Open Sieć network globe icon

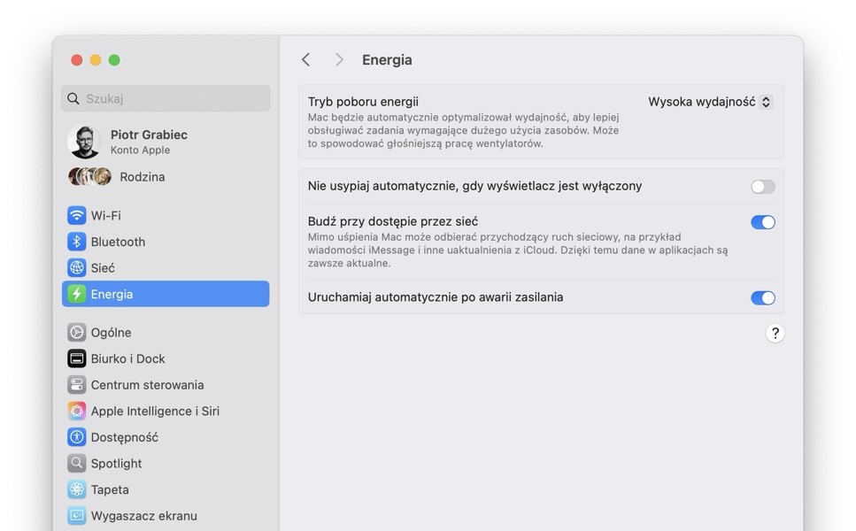(76, 268)
